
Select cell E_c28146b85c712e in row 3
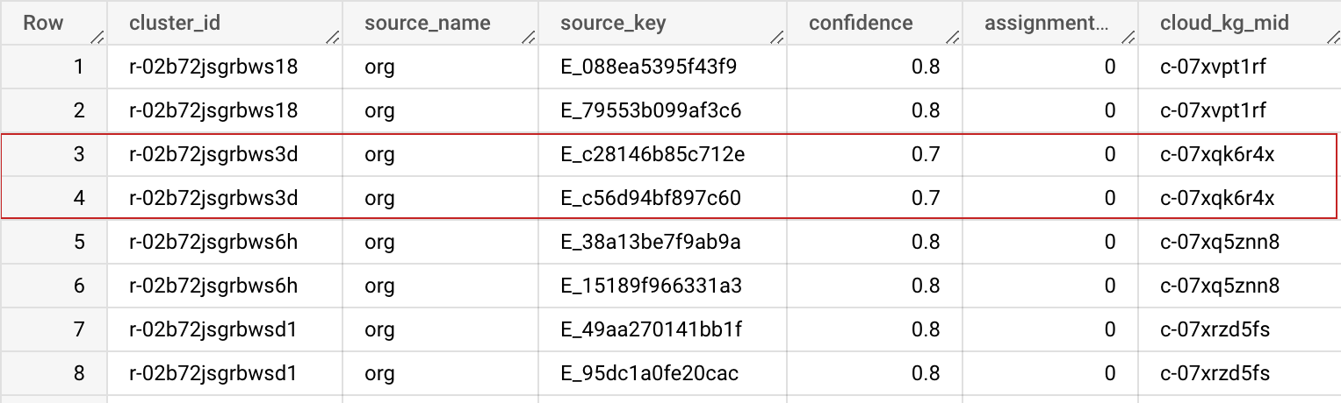pyautogui.click(x=652, y=155)
